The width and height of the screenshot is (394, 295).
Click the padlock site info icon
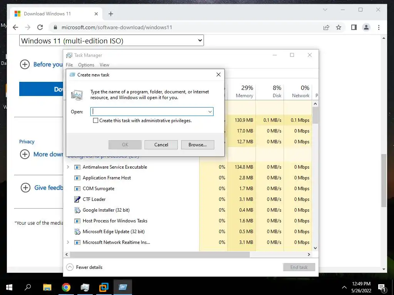tap(55, 27)
